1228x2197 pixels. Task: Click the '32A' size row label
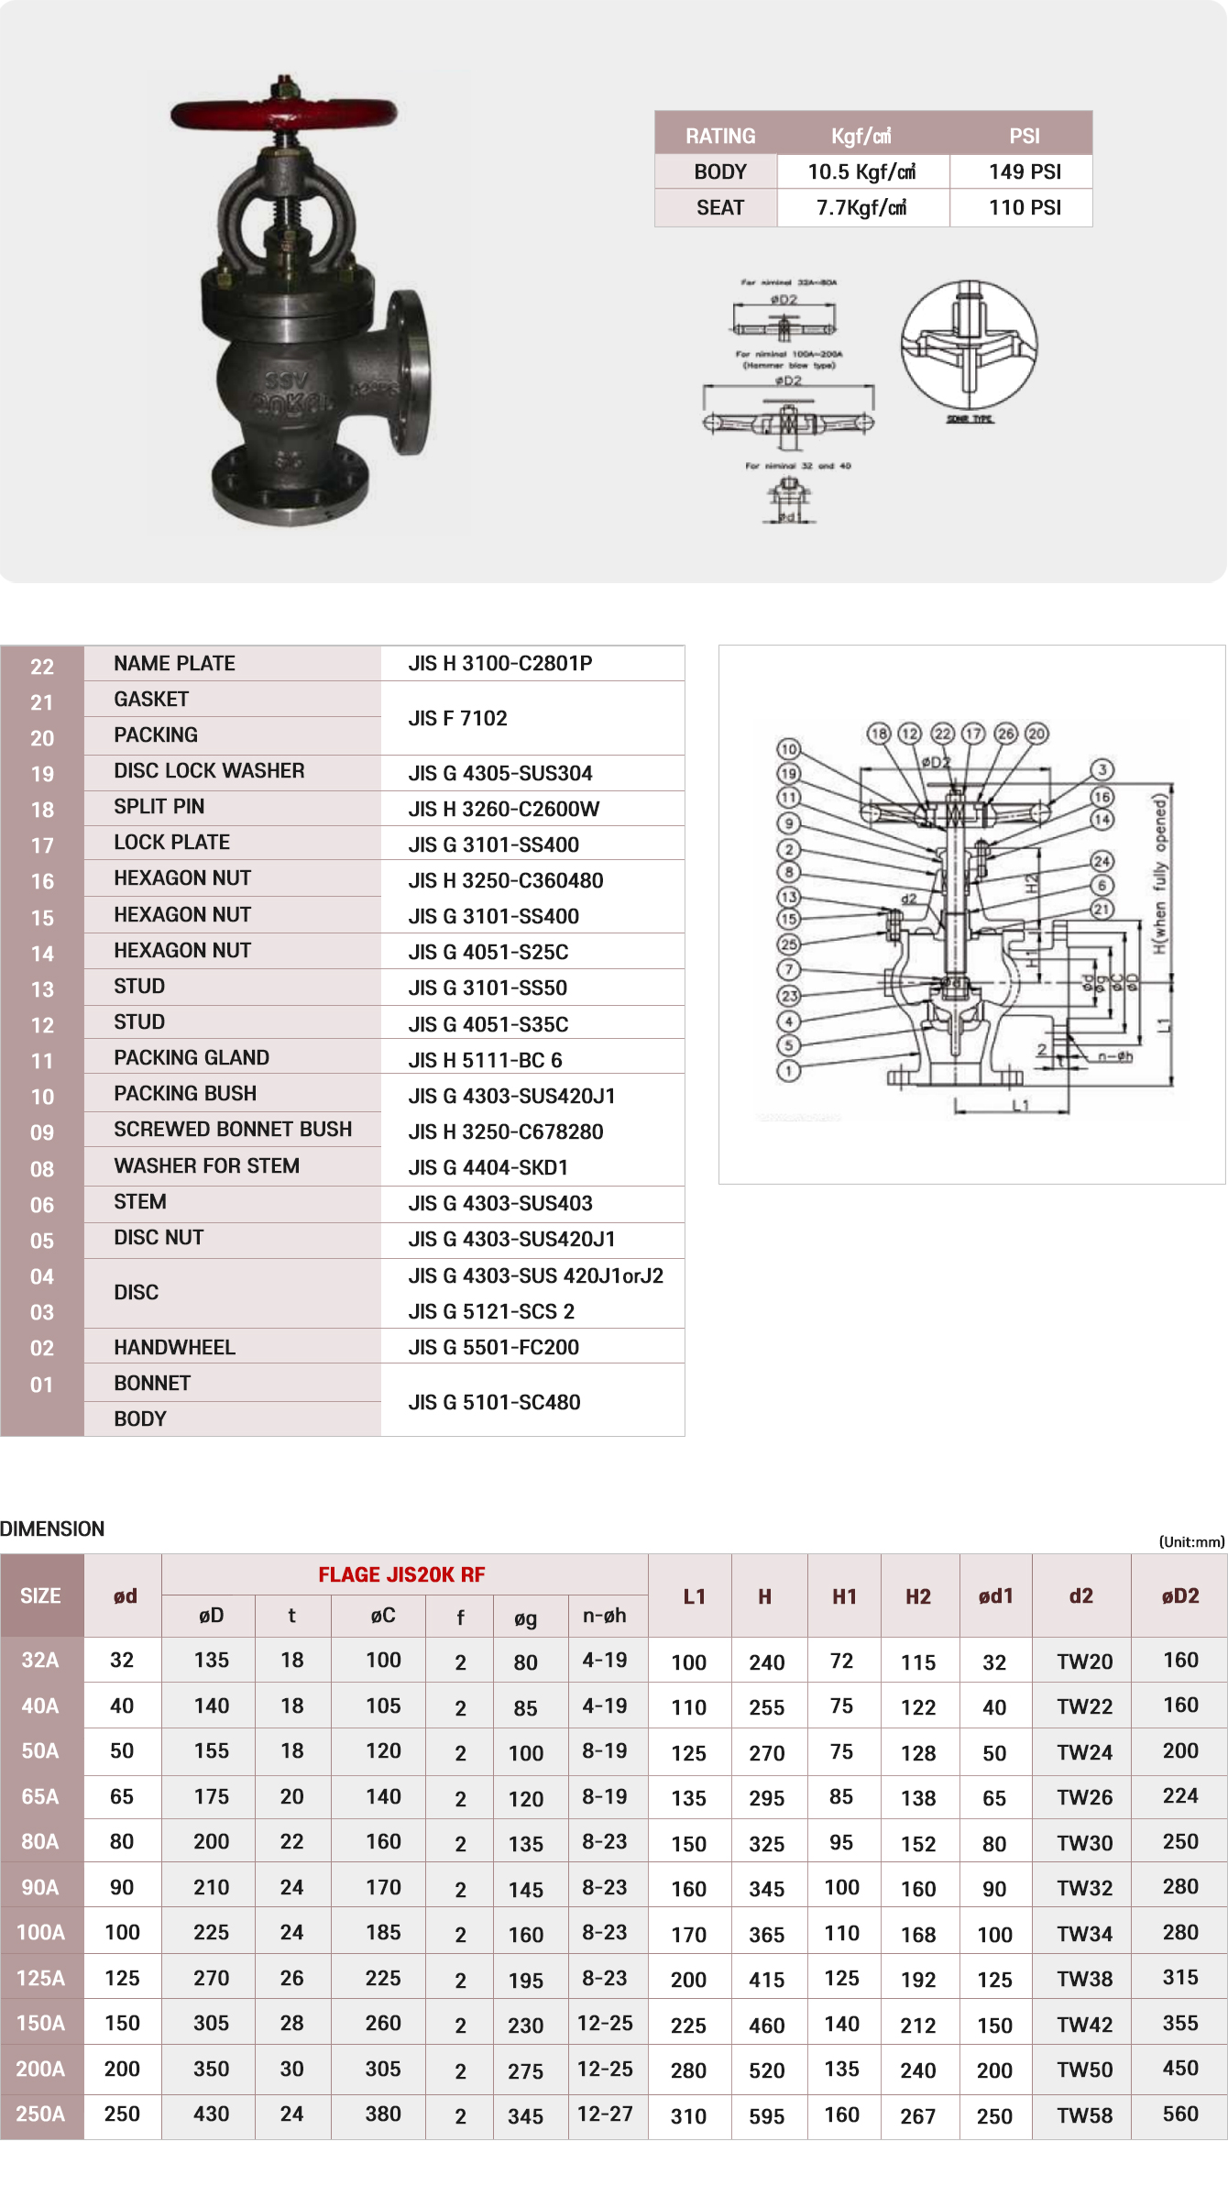pos(40,1660)
